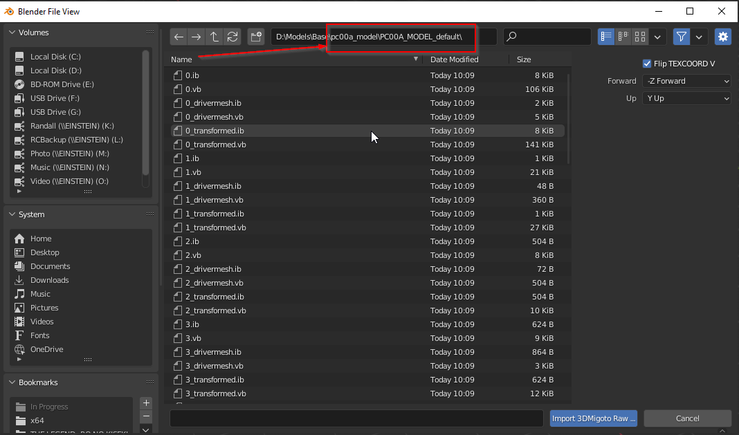Open display settings dropdown arrow

[657, 37]
